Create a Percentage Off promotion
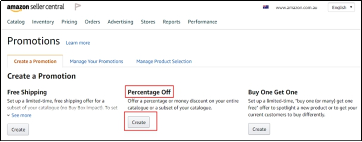362x142 pixels. (139, 122)
